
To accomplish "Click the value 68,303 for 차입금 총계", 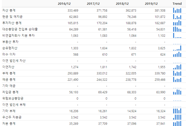I will tap(132, 92).
